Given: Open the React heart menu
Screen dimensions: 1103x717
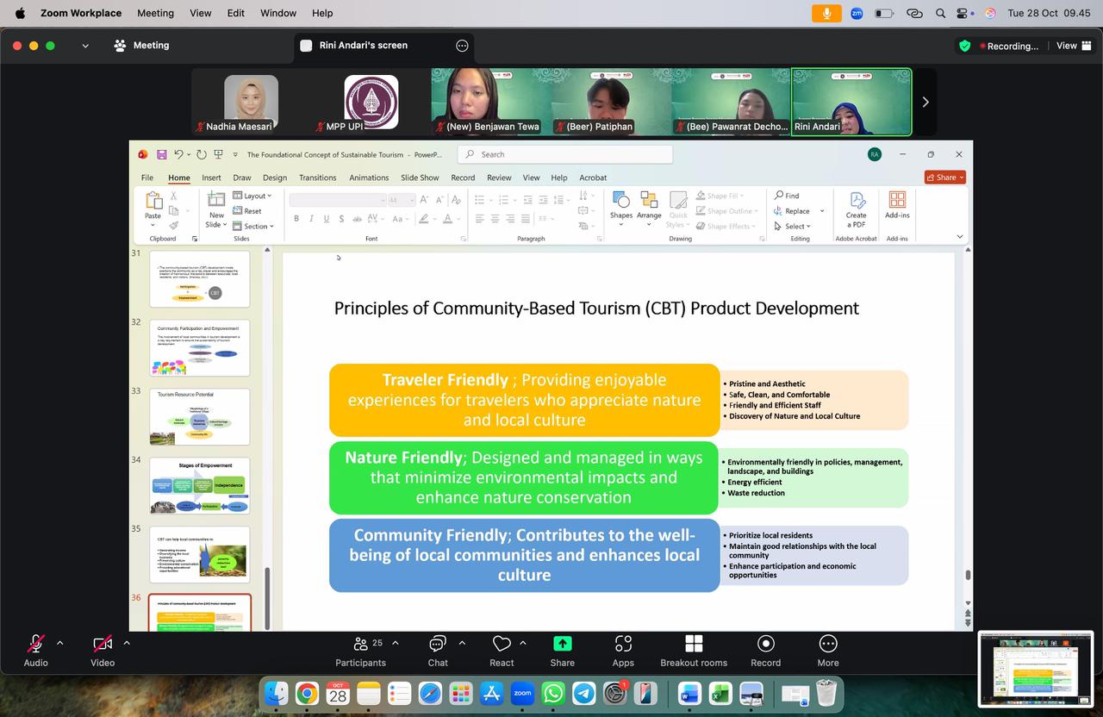Looking at the screenshot, I should (502, 650).
